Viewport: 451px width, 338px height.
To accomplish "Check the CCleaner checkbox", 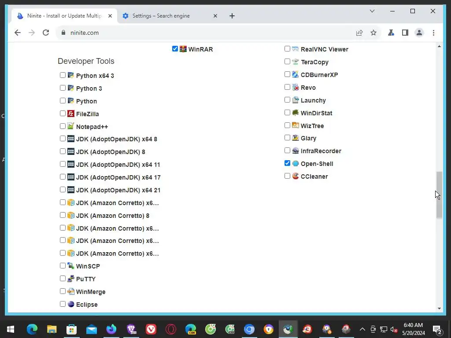I will click(x=287, y=176).
